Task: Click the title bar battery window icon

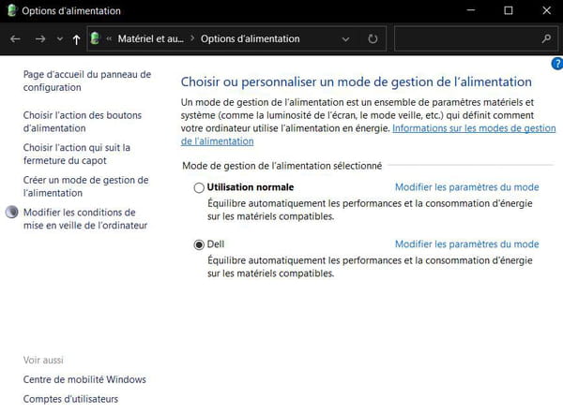Action: (12, 10)
